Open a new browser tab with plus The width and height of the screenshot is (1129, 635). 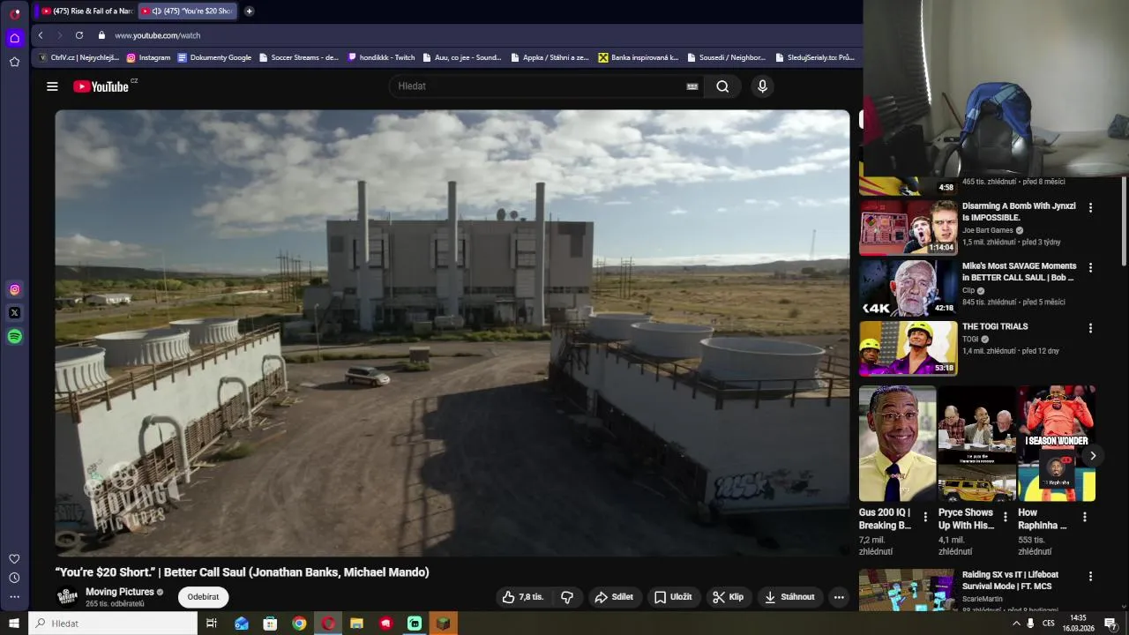249,11
